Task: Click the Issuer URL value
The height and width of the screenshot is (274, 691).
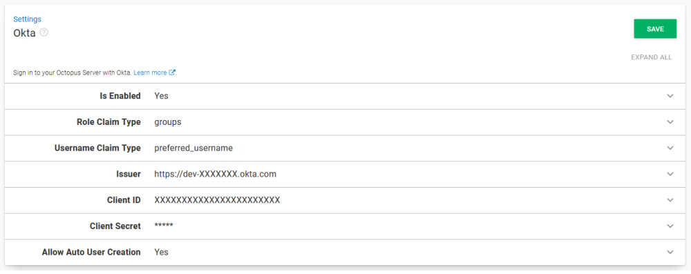Action: tap(215, 174)
